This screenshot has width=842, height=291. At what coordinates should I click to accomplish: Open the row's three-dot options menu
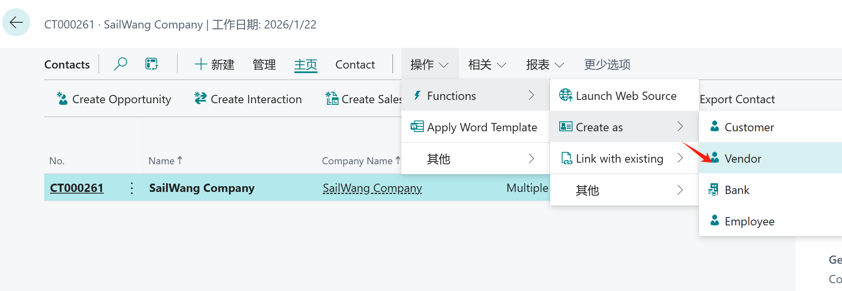point(131,188)
